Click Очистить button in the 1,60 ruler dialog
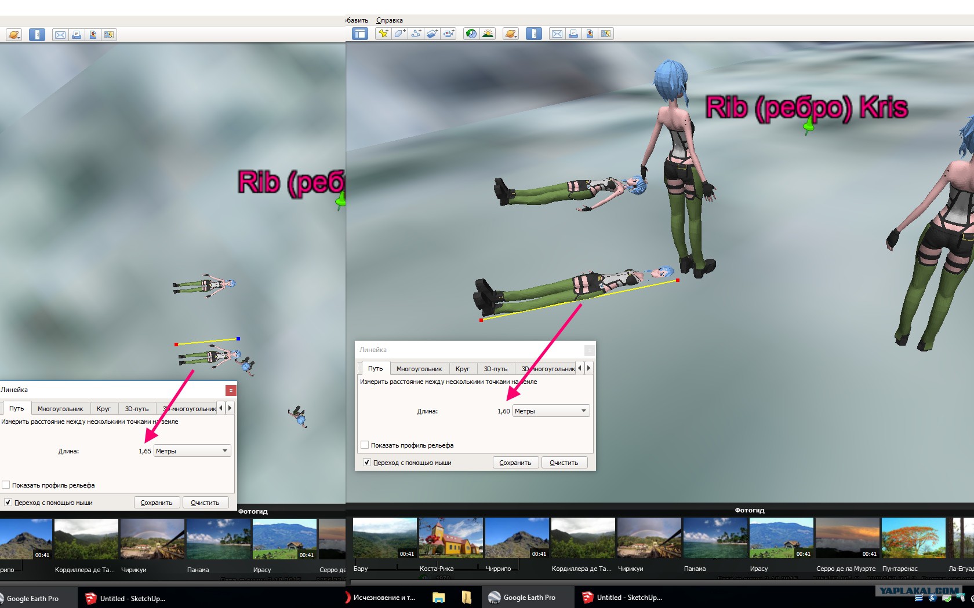The image size is (974, 608). [564, 463]
